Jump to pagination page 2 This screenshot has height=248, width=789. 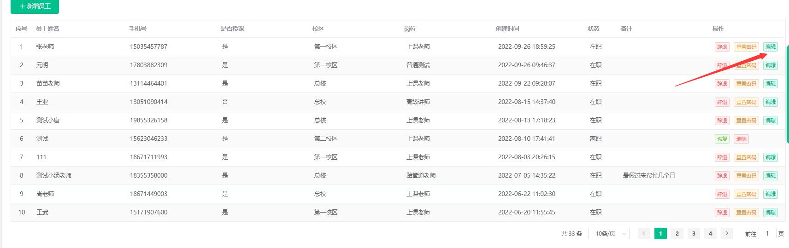(677, 234)
